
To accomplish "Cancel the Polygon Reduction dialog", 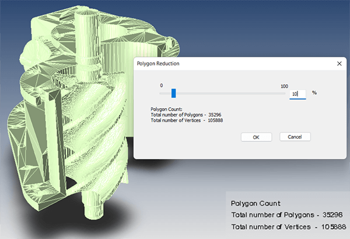I will (x=295, y=137).
